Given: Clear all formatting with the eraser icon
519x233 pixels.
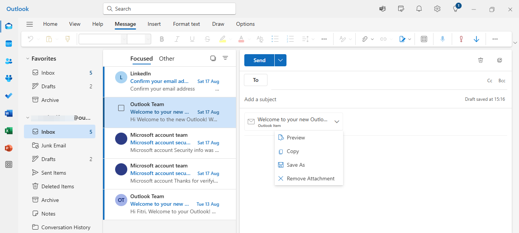Looking at the screenshot, I should pyautogui.click(x=259, y=39).
